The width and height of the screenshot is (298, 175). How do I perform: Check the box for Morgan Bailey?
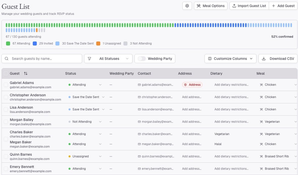(6, 122)
